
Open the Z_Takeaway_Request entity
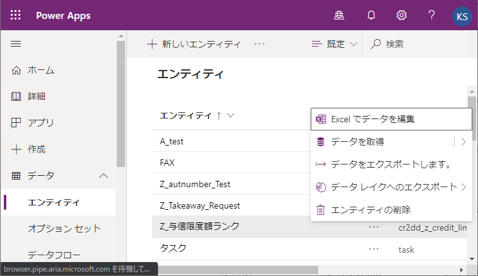(x=200, y=205)
